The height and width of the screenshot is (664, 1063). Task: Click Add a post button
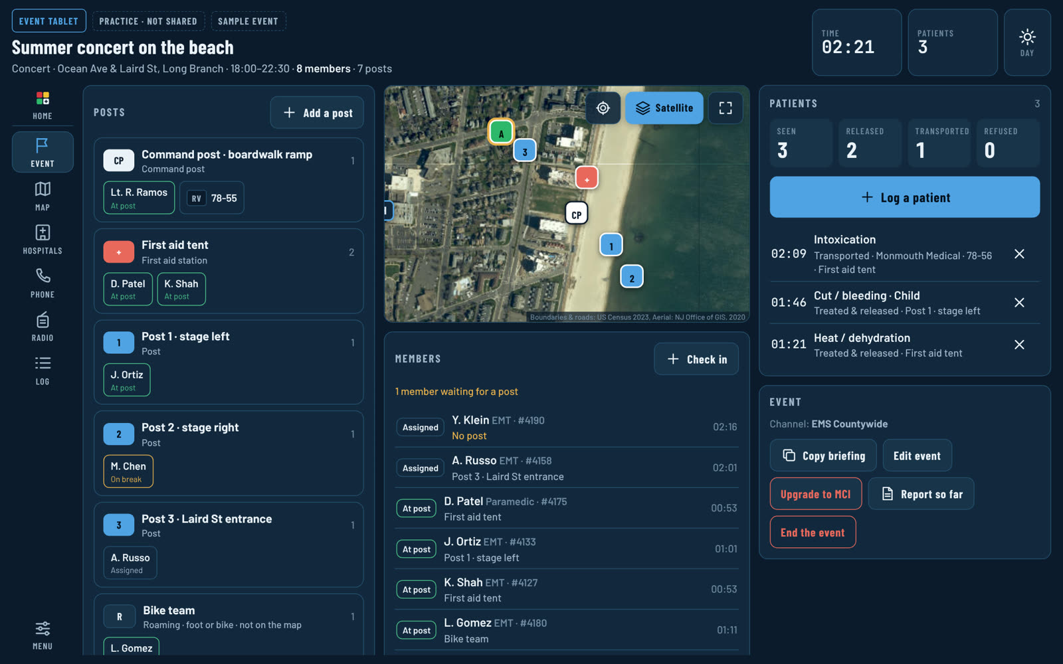[318, 113]
